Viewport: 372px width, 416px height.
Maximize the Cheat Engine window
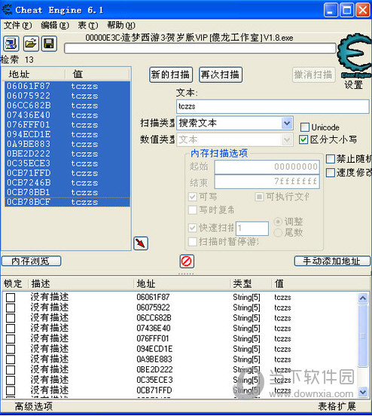tap(346, 10)
